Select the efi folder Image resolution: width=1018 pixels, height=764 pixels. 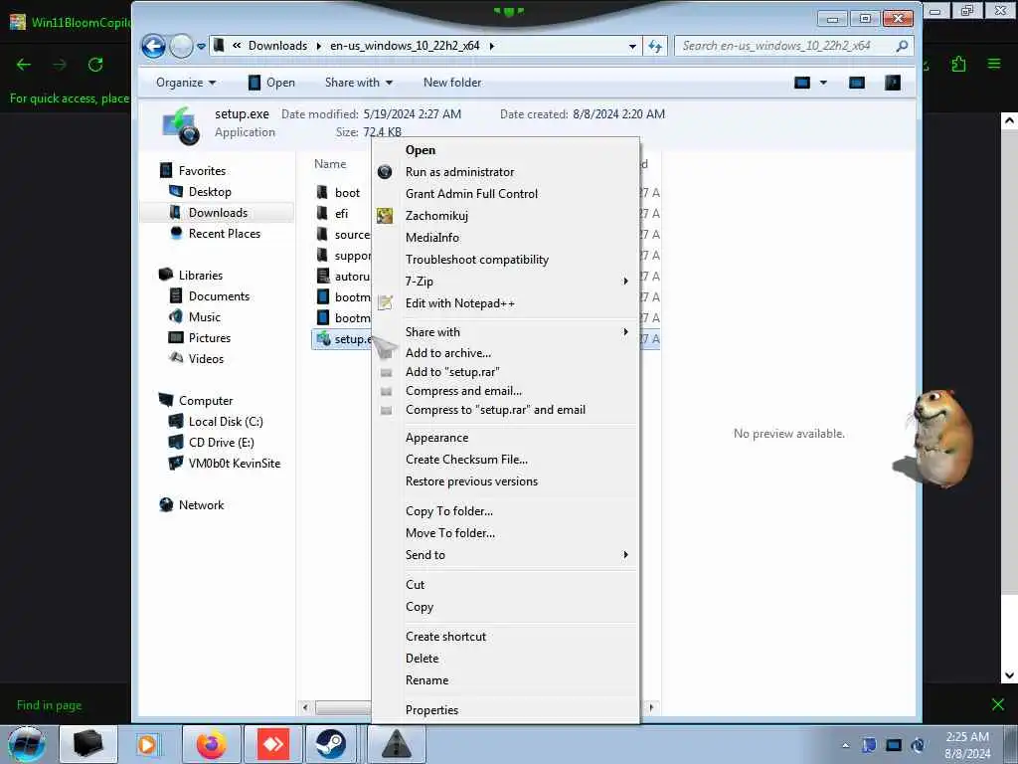(333, 213)
